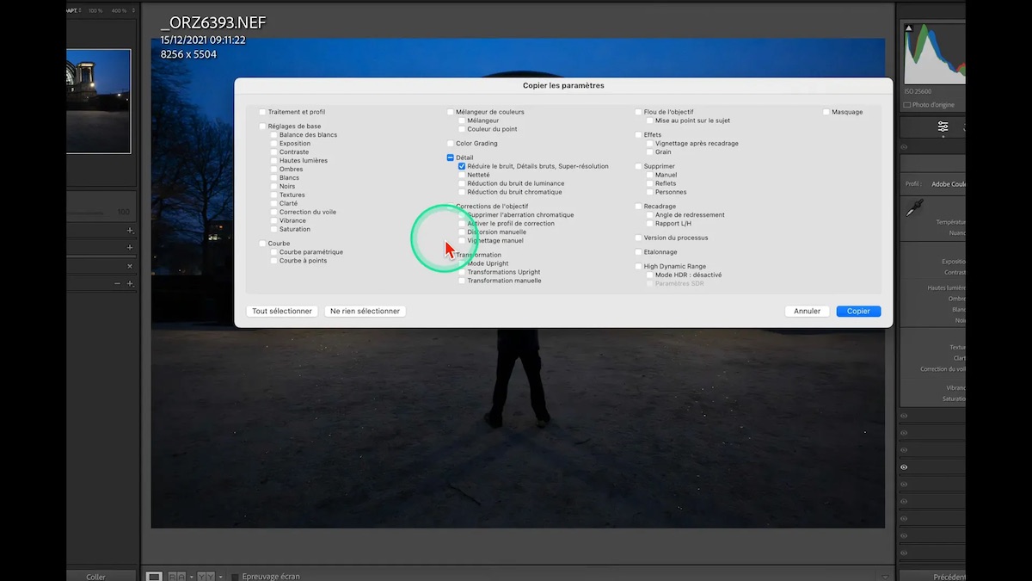Select the filmstrip night photo thumbnail
This screenshot has width=1032, height=581.
99,101
